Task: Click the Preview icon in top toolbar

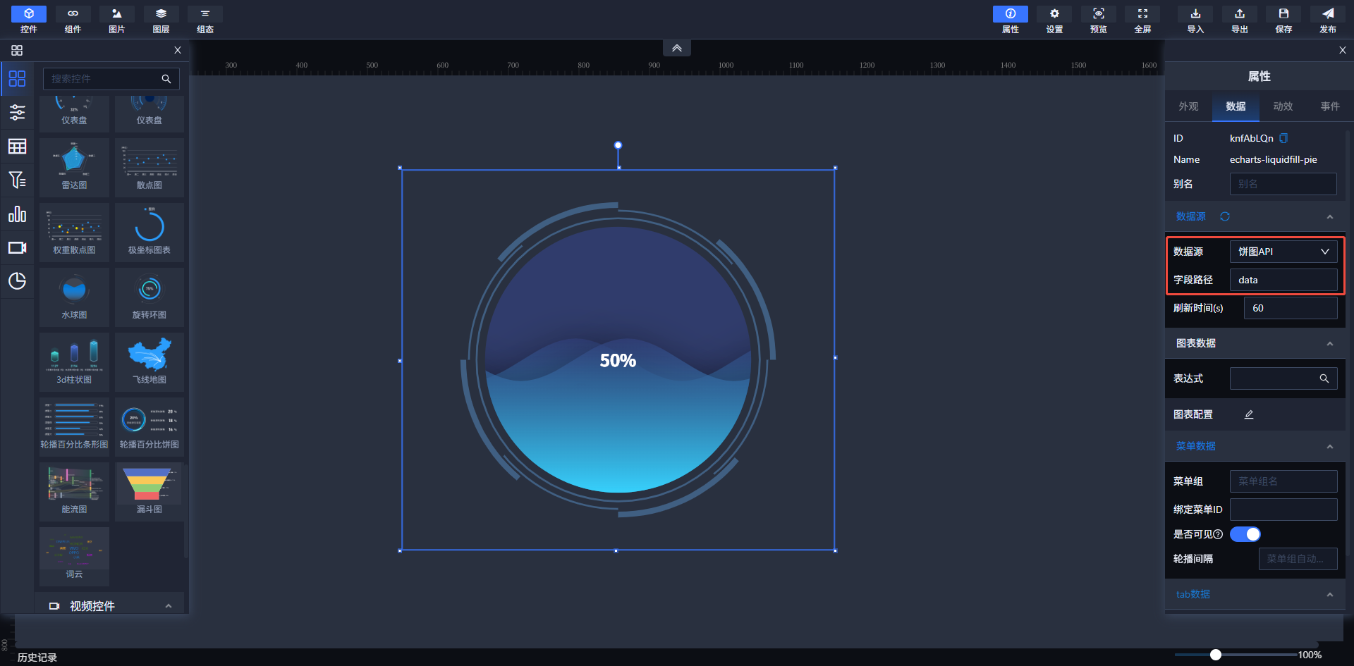Action: point(1098,20)
